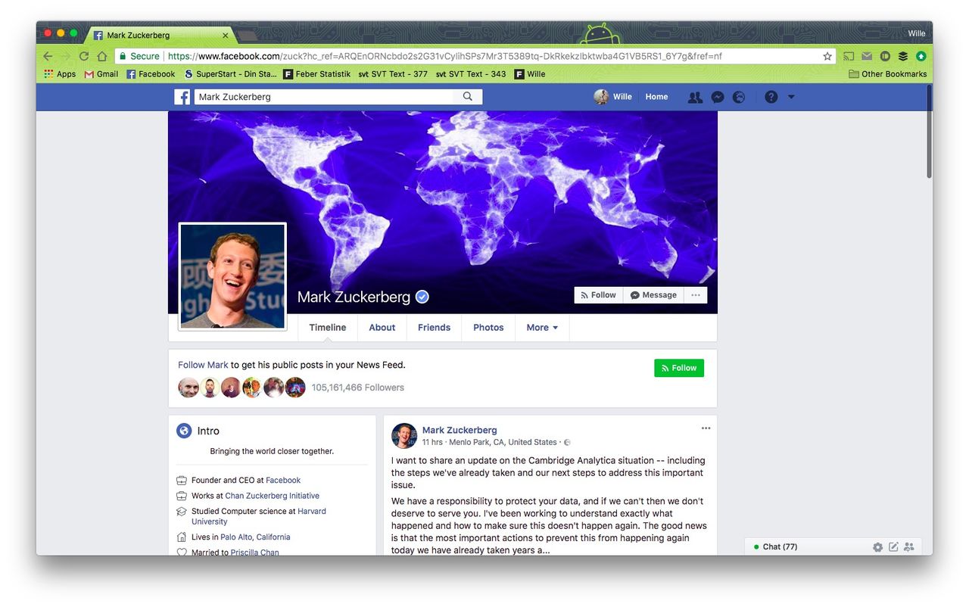Expand the More dropdown tab

point(542,328)
